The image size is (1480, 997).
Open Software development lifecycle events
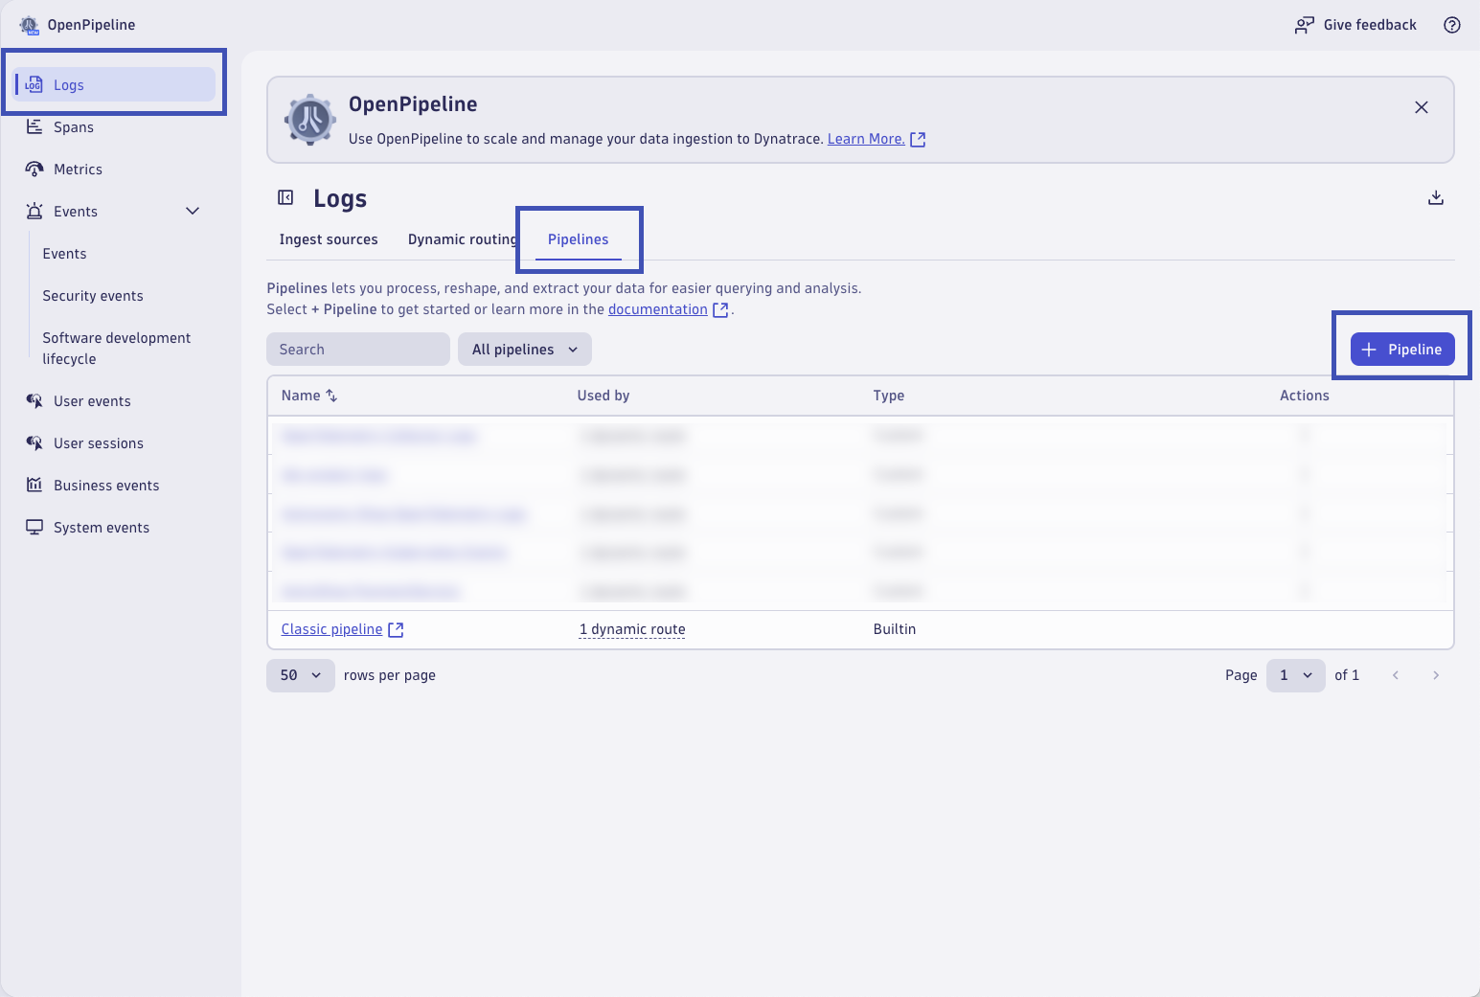117,348
